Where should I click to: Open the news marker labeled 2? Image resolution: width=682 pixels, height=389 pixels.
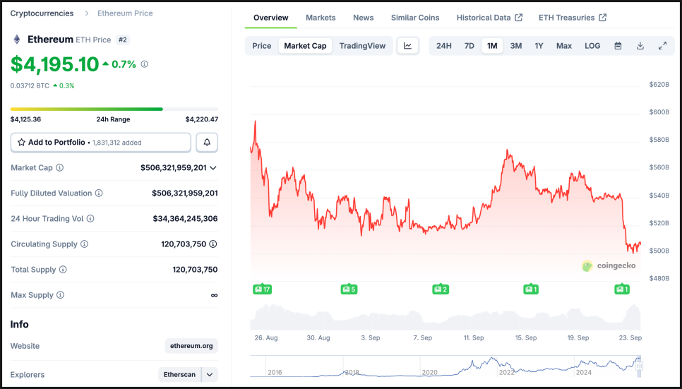point(441,289)
